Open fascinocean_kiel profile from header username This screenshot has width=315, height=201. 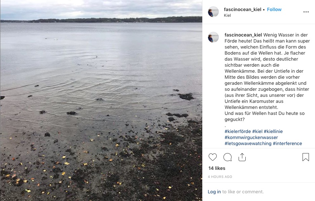point(243,9)
